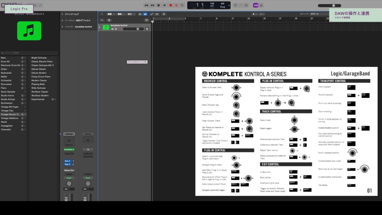Click download icon next to Piano
Screen dimensions: 382x215
click(22, 88)
